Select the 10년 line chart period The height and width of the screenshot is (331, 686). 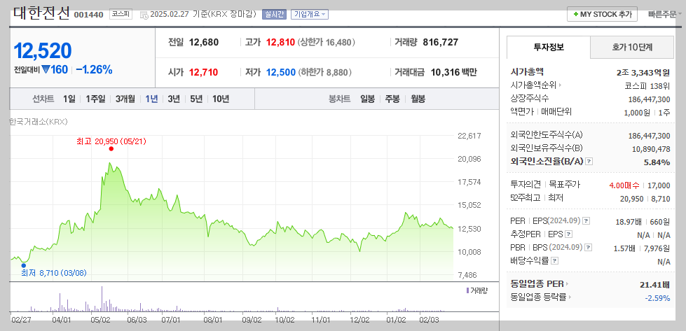(221, 99)
